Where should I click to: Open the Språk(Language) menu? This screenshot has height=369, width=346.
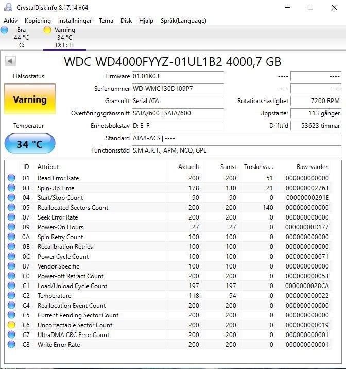[x=183, y=21]
